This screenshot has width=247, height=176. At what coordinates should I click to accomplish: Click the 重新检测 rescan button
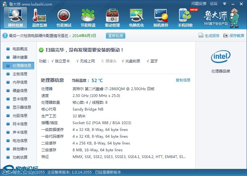(x=116, y=36)
